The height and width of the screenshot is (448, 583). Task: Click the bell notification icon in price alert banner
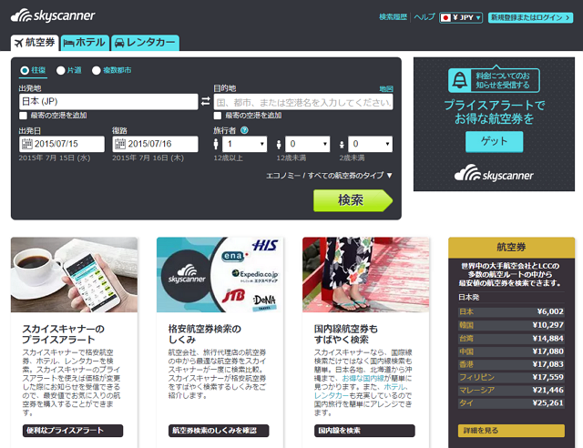pyautogui.click(x=459, y=80)
